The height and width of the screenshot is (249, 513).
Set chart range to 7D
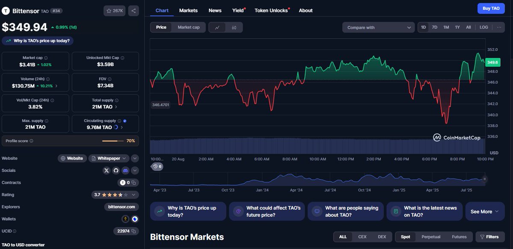(x=435, y=27)
